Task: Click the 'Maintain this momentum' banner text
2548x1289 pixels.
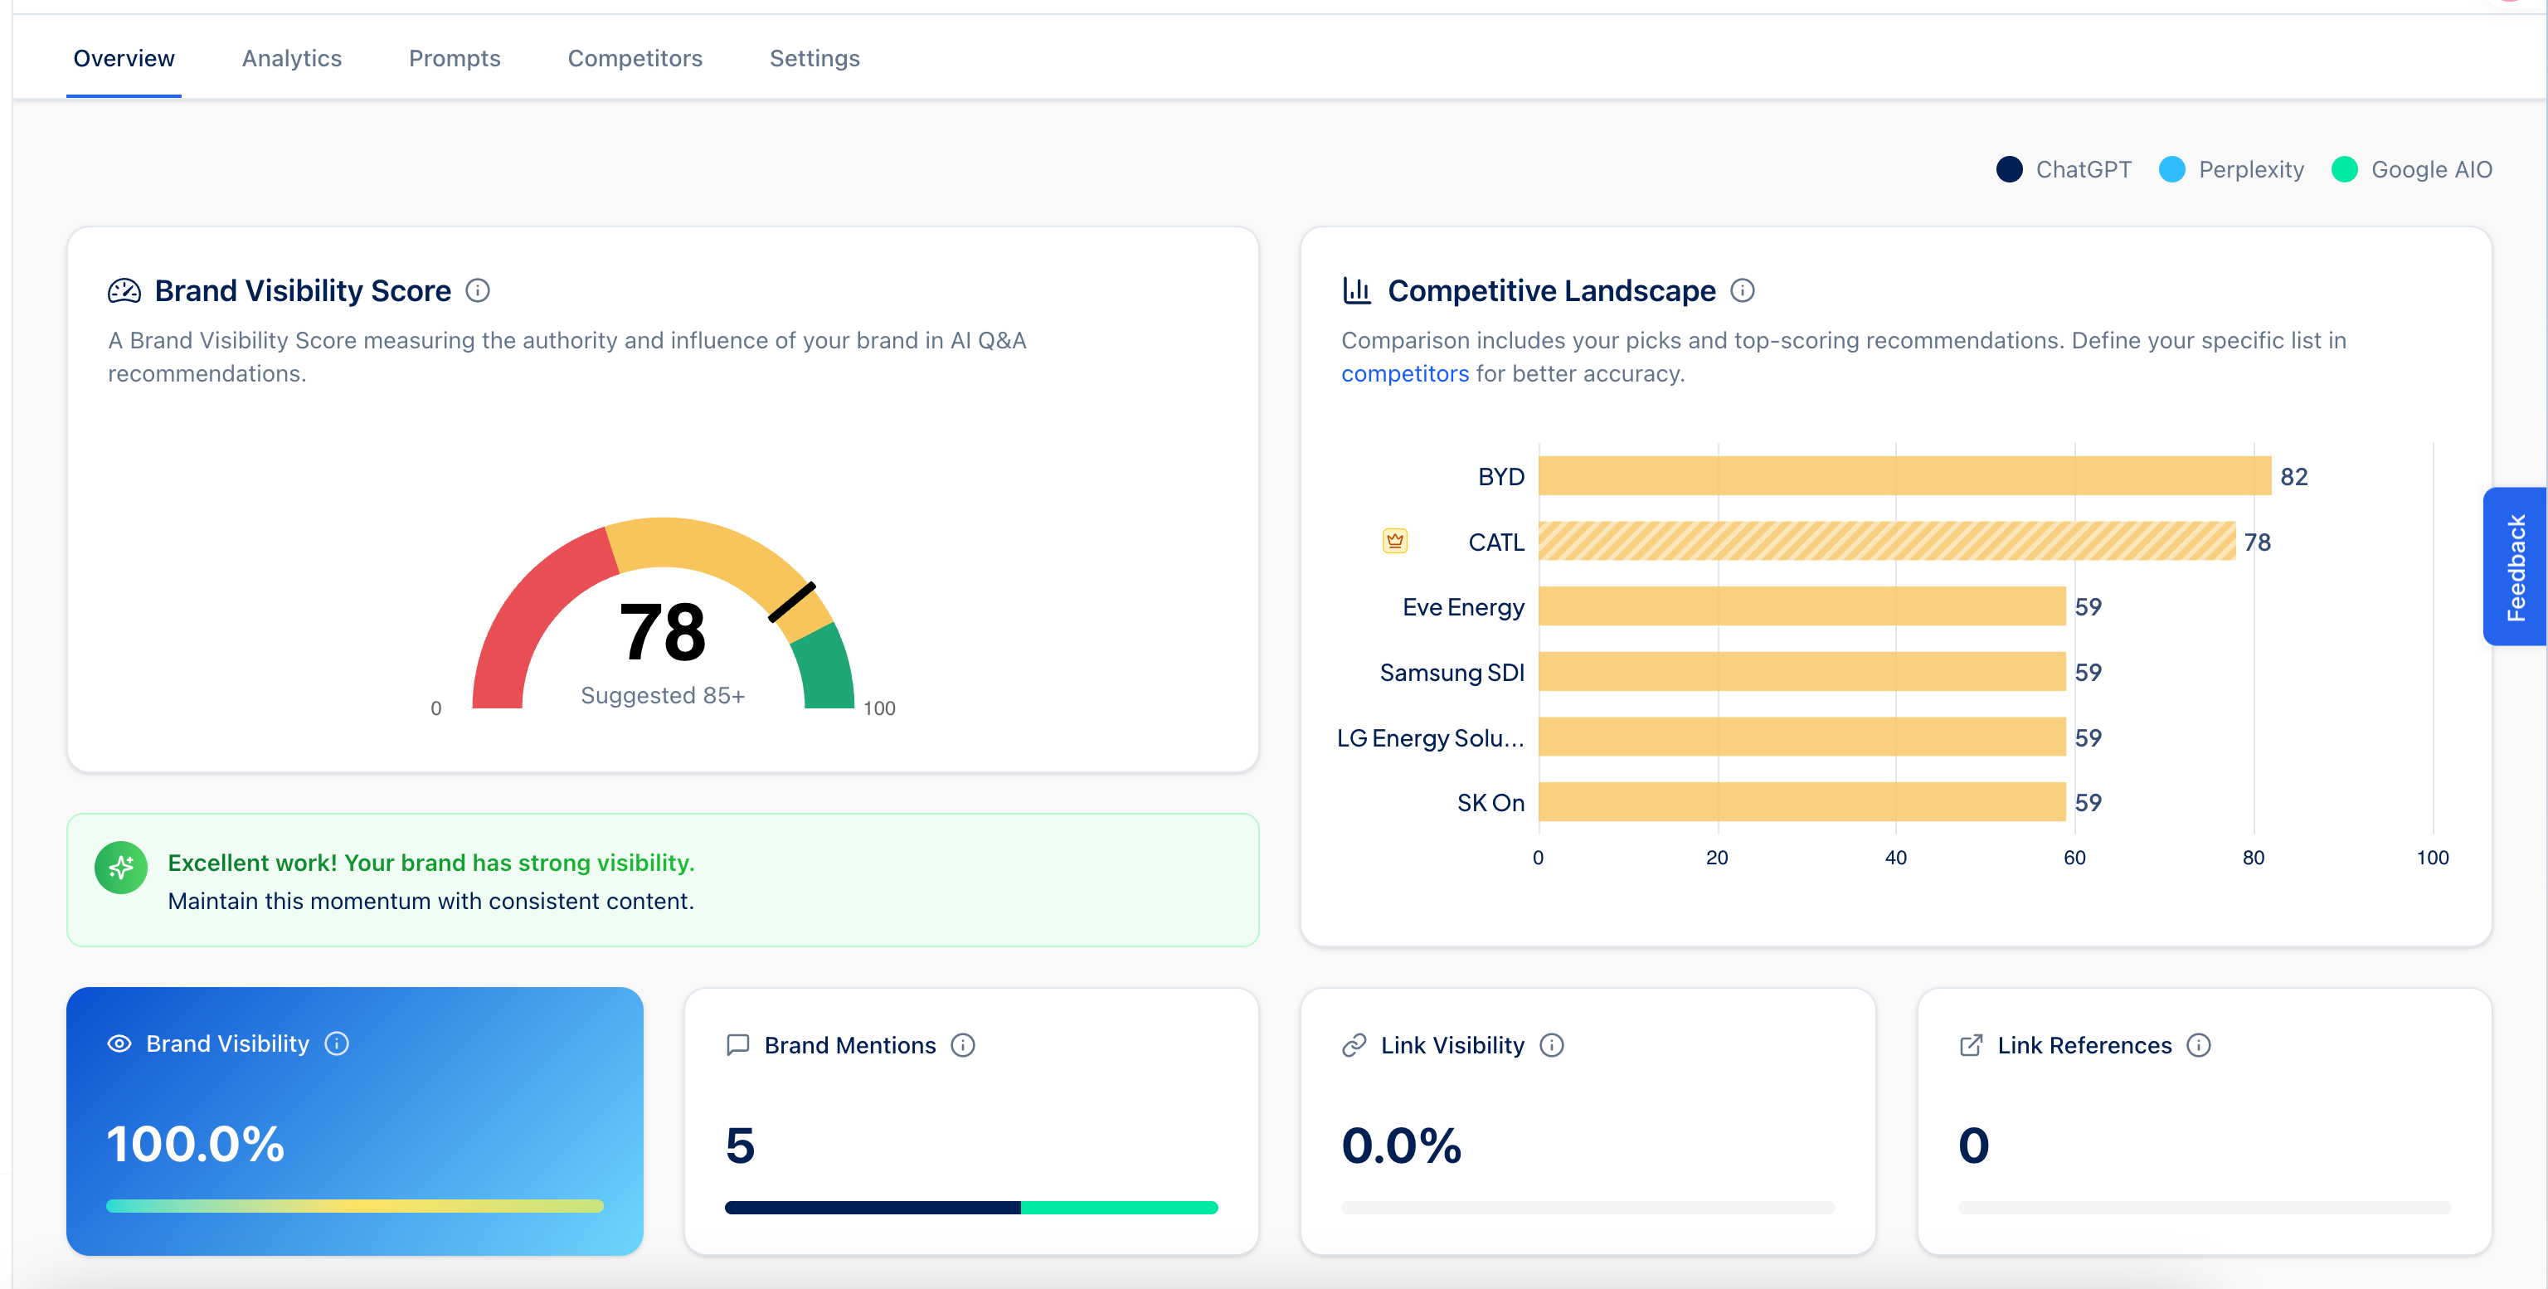Action: click(x=431, y=901)
